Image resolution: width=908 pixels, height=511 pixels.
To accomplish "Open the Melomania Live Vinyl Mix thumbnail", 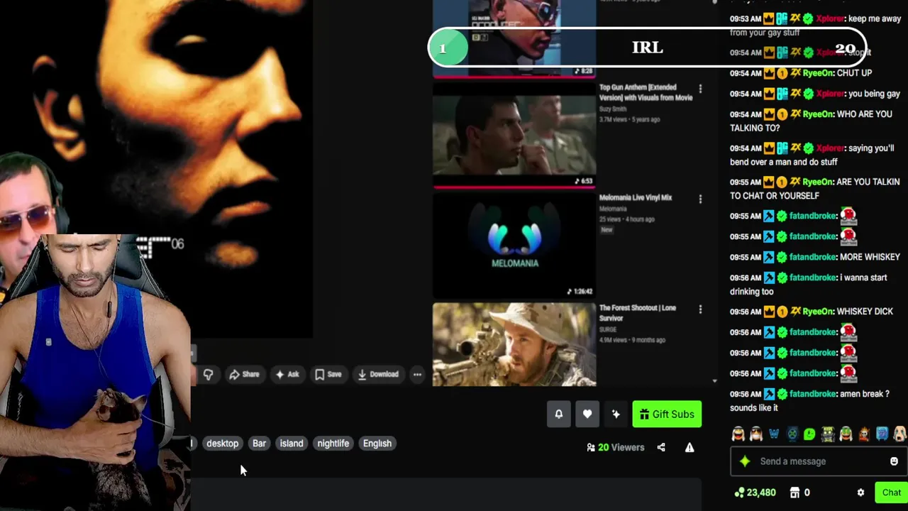I will point(514,246).
